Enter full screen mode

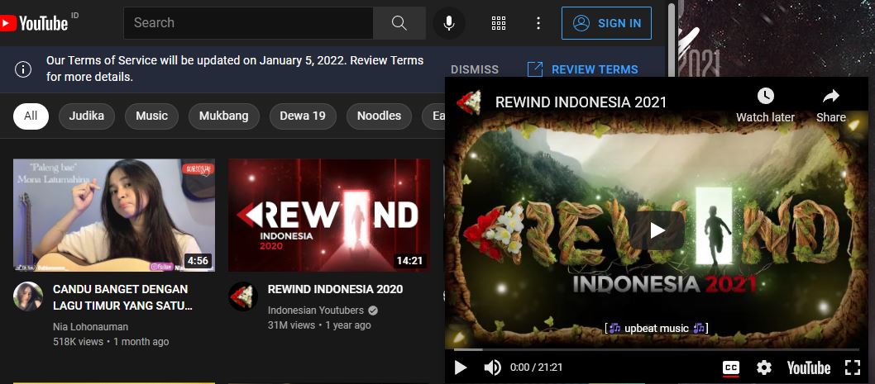pos(853,367)
